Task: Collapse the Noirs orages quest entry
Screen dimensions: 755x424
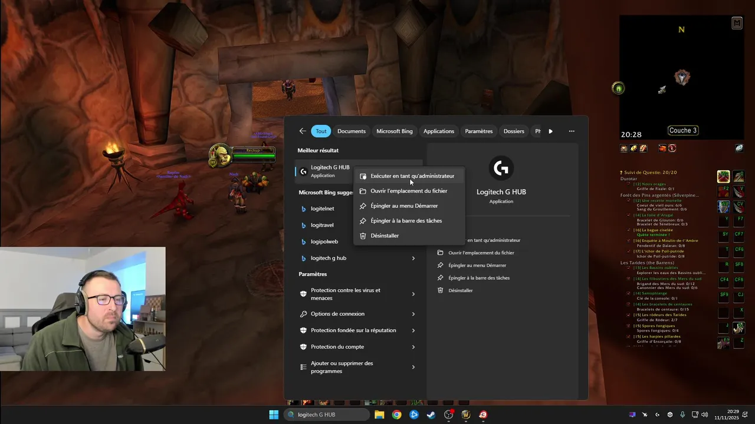Action: click(x=629, y=184)
